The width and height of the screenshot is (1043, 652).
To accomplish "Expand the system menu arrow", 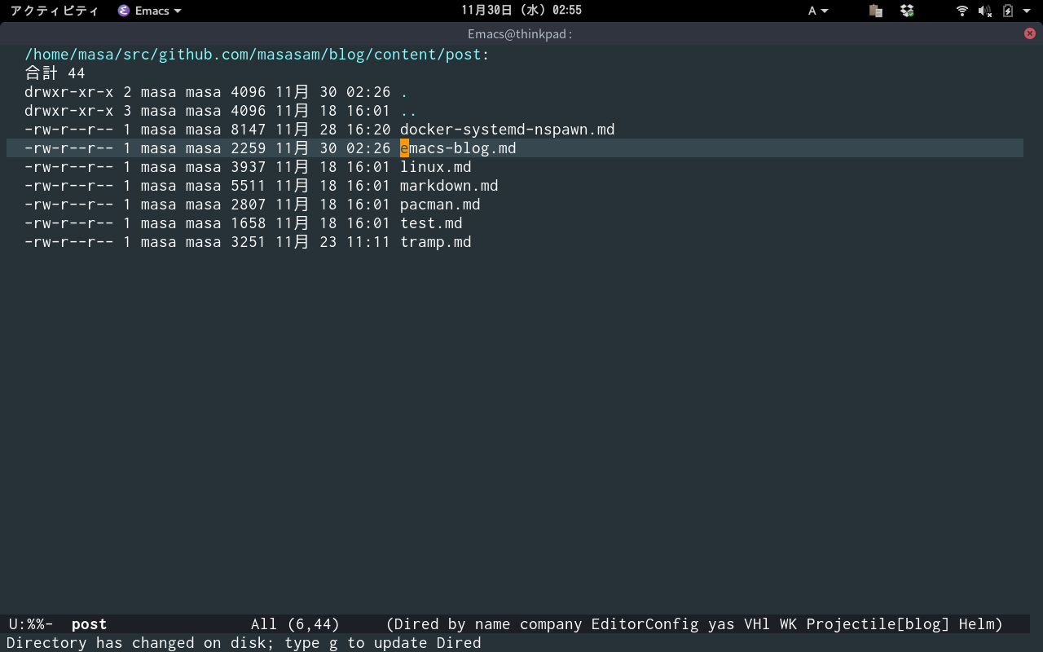I will 1028,11.
